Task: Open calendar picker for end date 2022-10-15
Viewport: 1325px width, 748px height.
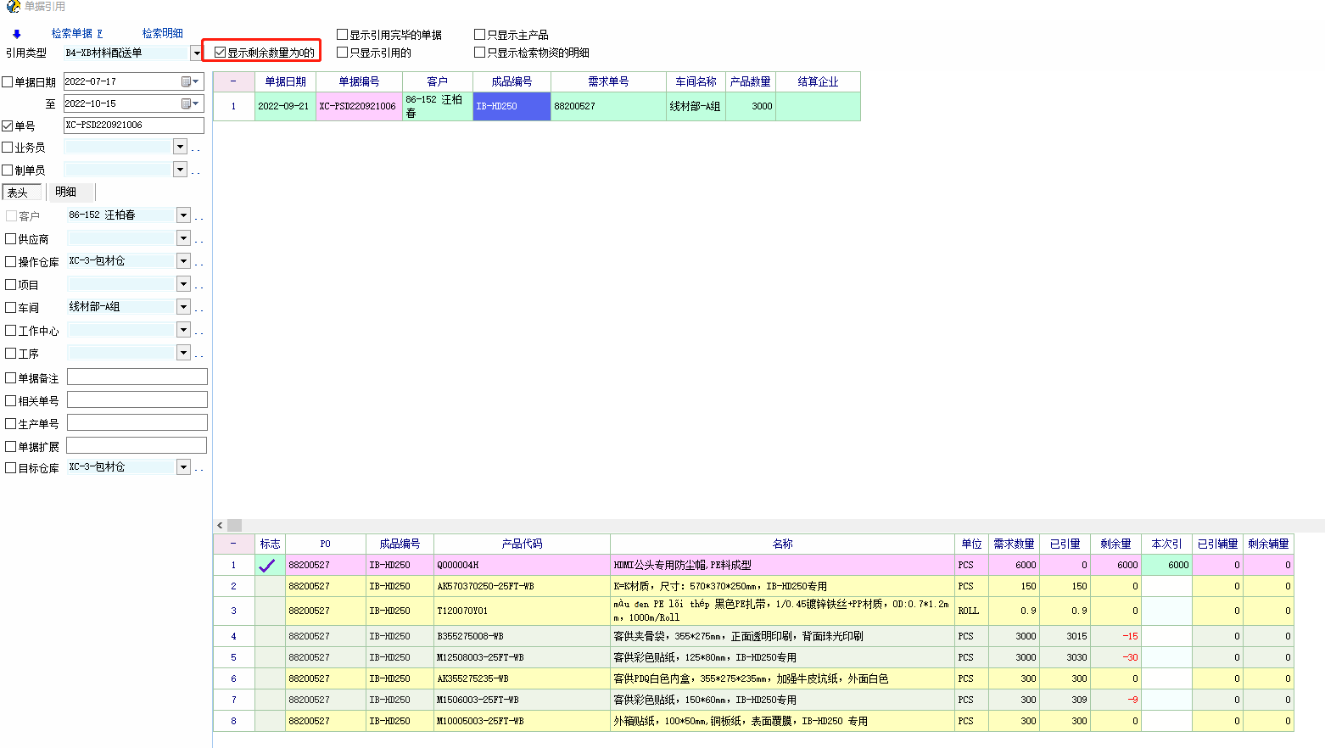Action: (190, 103)
